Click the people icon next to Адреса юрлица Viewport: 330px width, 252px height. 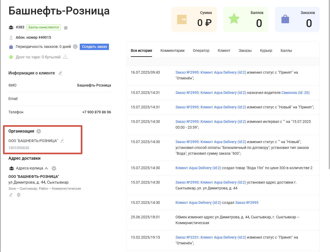[12, 168]
